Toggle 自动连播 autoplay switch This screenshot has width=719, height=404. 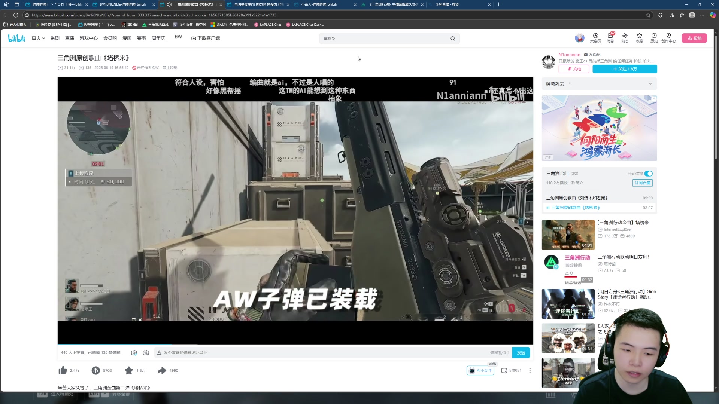click(x=649, y=174)
